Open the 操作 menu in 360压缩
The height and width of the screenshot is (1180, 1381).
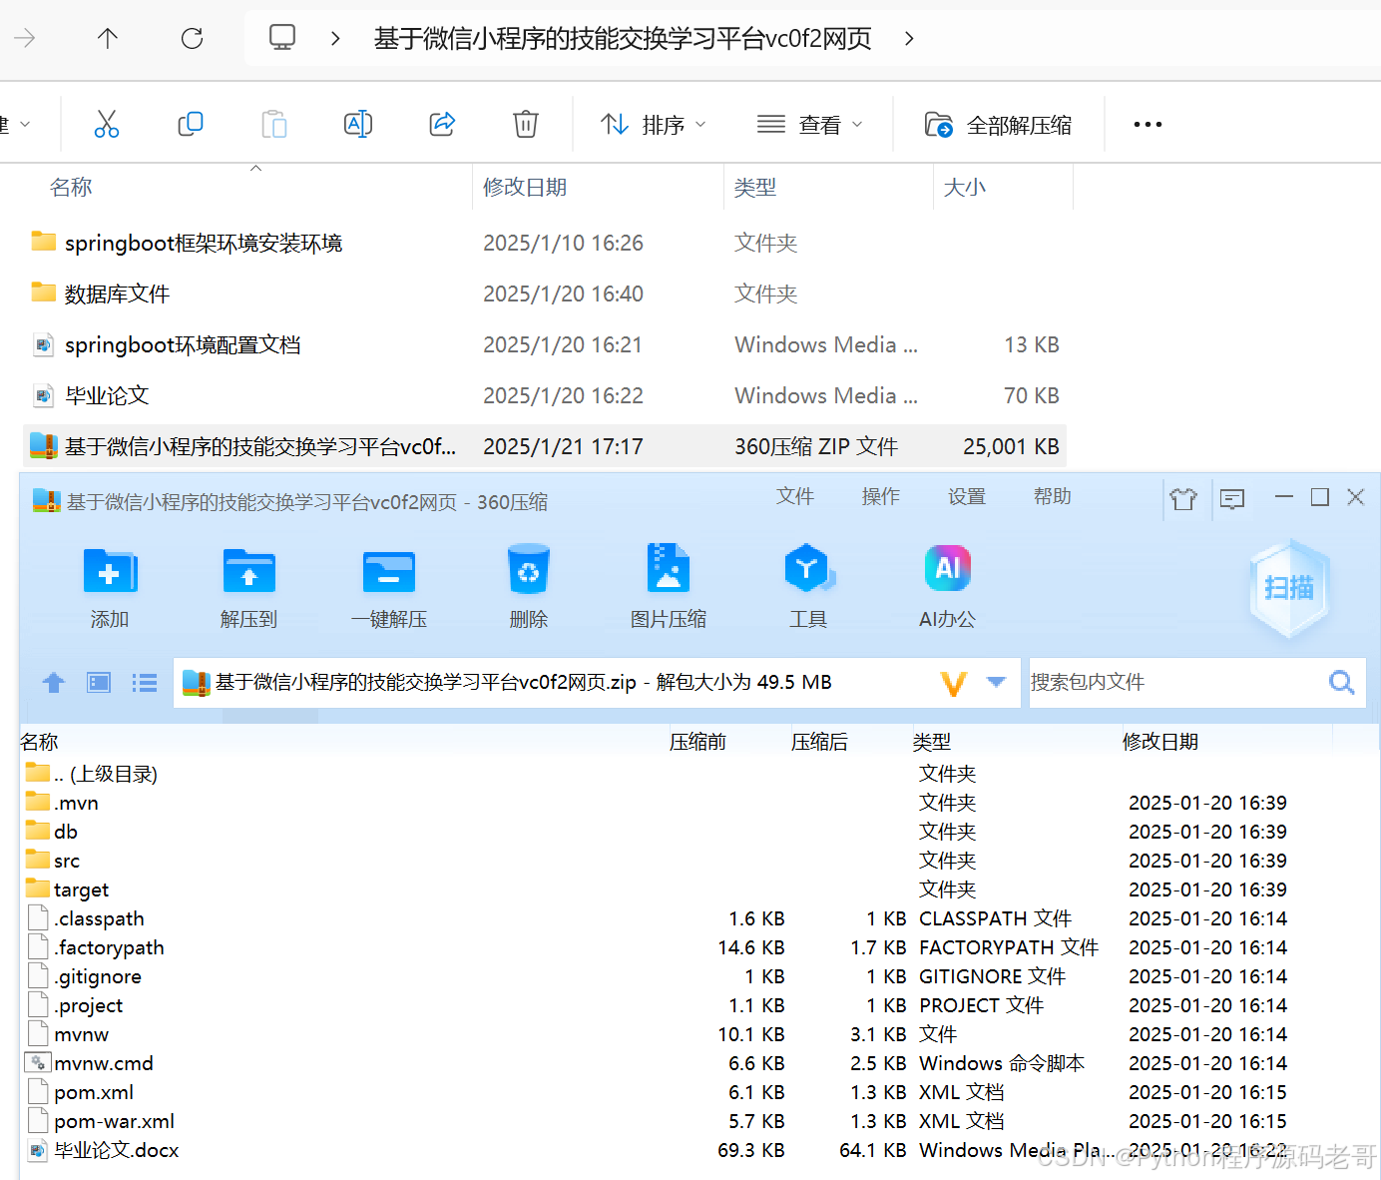point(881,496)
